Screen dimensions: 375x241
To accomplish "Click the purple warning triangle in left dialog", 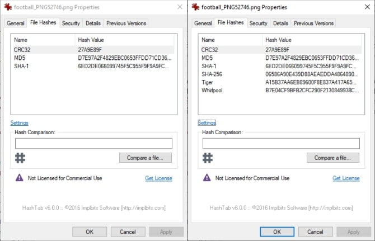I will click(20, 178).
